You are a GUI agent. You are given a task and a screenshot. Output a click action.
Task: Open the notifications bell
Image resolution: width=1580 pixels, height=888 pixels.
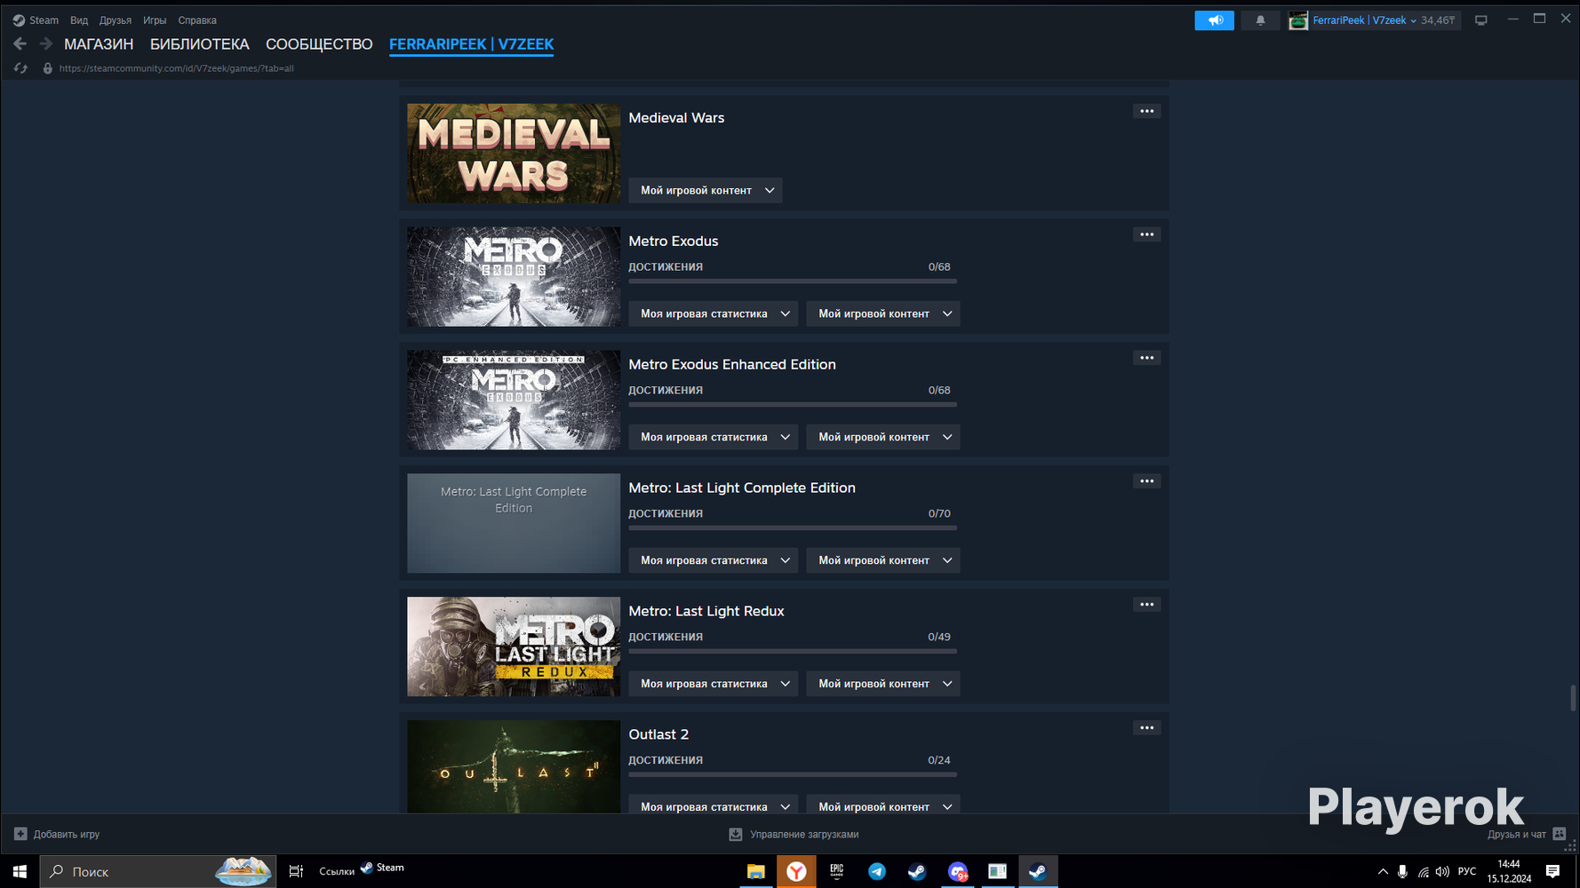click(1260, 20)
